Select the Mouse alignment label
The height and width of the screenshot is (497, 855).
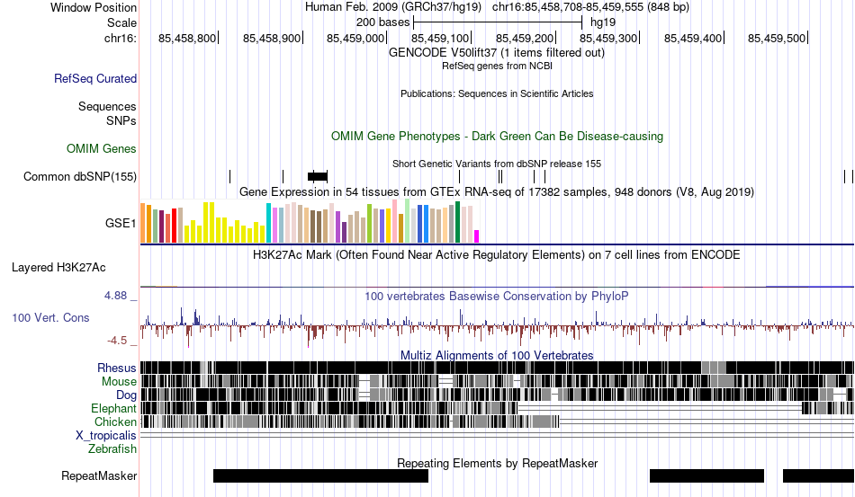pos(118,382)
